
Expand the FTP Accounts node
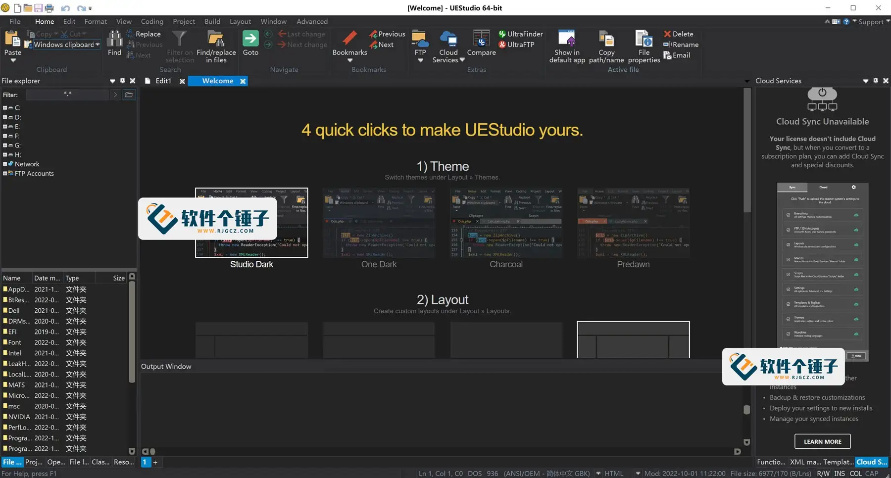[5, 173]
